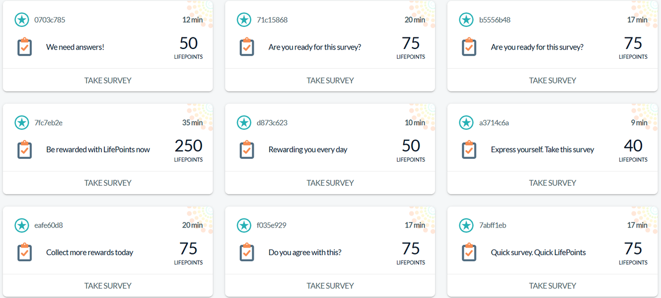Click Are you ready title in 71c15868 card
The width and height of the screenshot is (661, 298).
point(315,47)
